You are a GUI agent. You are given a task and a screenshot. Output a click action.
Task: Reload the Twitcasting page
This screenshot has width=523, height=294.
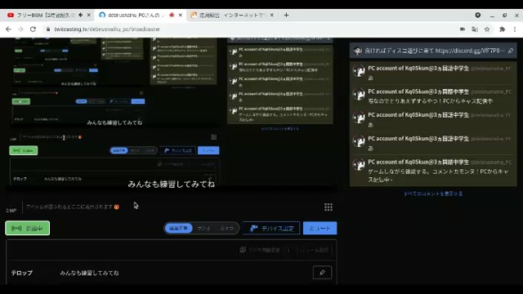click(33, 29)
